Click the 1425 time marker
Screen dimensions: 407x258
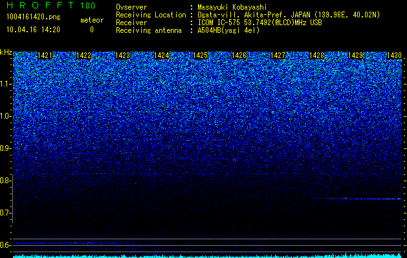200,55
